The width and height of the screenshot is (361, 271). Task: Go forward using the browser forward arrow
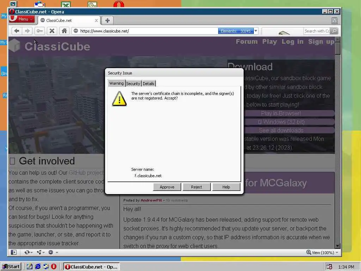27,31
